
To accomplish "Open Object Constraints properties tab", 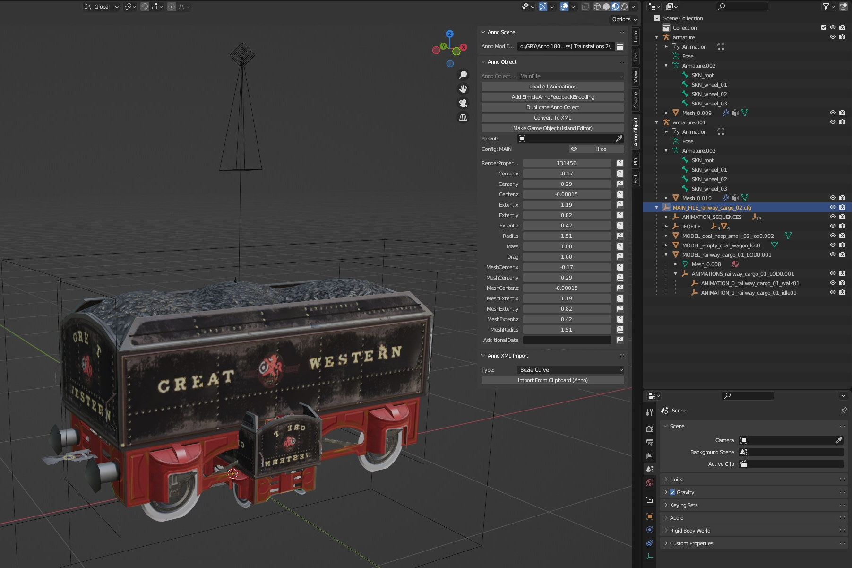I will (650, 543).
